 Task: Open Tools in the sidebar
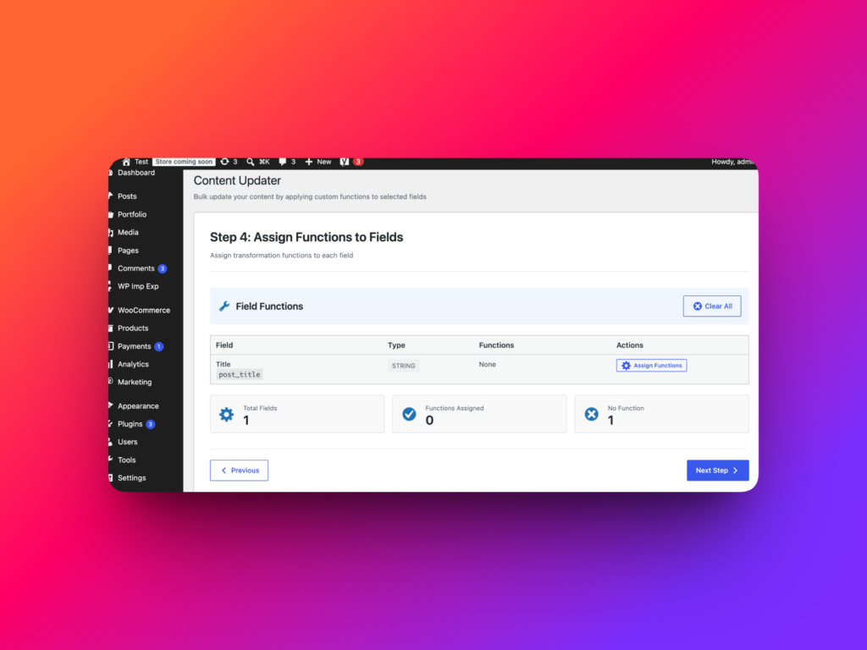126,460
